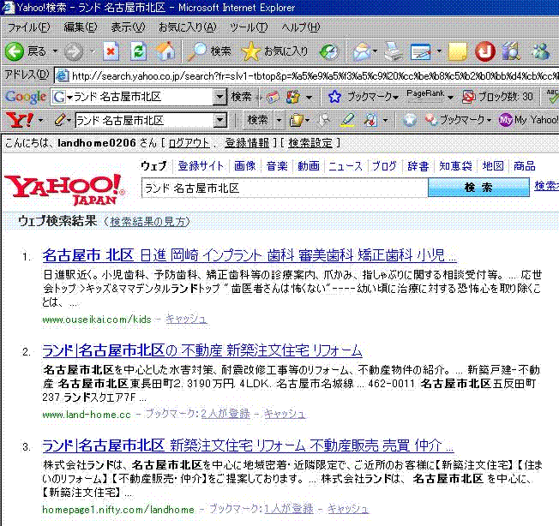Click the popup blocker ブロック数 icon
Image resolution: width=559 pixels, height=526 pixels.
[x=469, y=97]
